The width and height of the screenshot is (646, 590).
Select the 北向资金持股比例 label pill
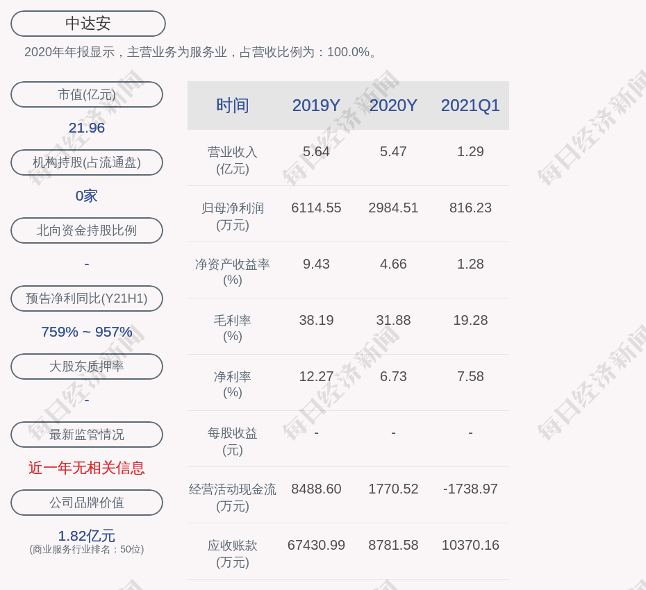pos(87,230)
